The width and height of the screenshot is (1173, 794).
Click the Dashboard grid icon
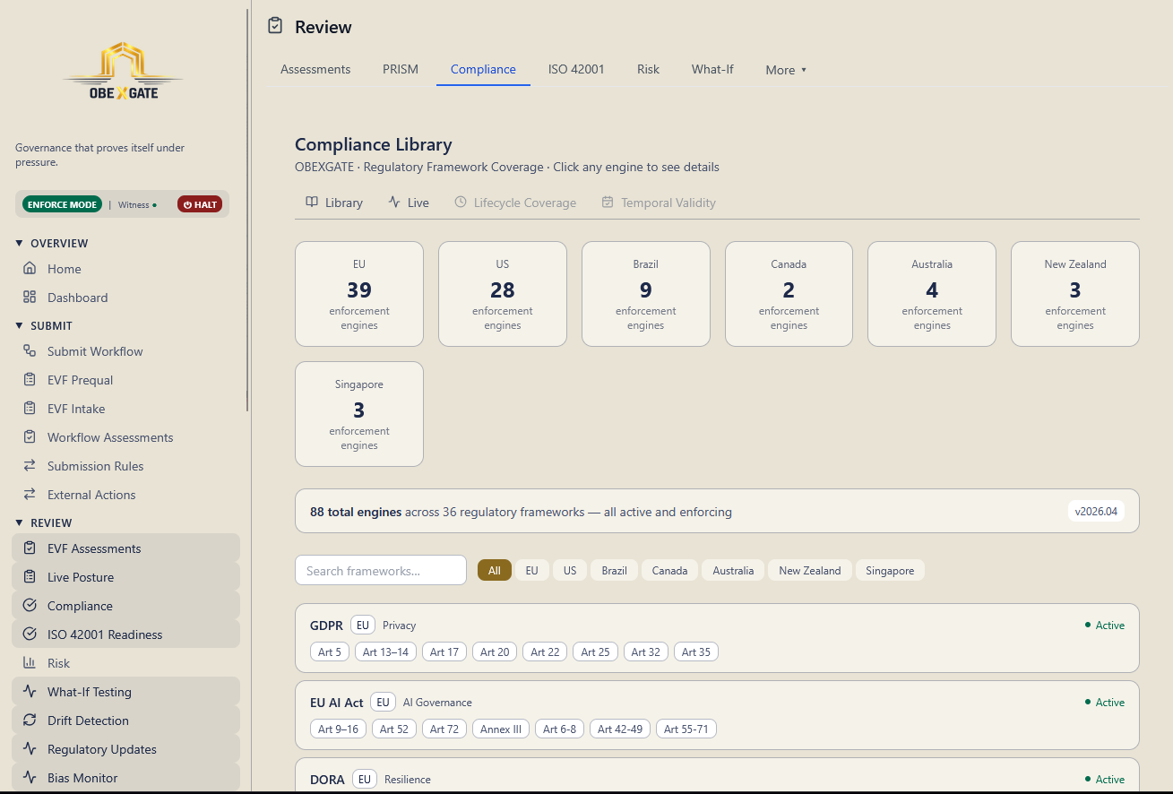pos(30,298)
